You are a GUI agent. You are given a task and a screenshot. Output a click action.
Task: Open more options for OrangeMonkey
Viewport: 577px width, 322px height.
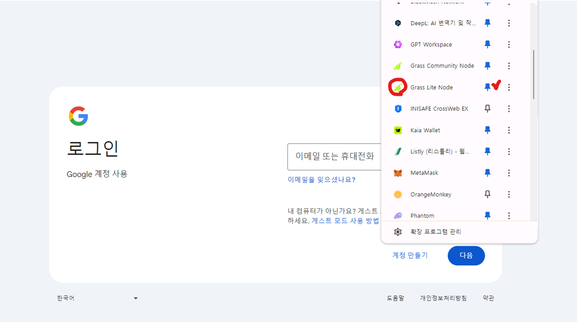[x=509, y=195]
